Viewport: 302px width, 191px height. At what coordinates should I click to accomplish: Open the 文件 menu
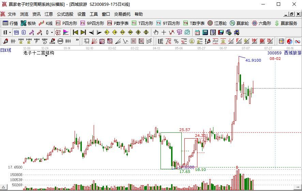12,14
